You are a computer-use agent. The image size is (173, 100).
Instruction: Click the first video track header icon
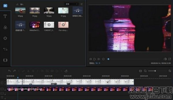click(x=2, y=83)
